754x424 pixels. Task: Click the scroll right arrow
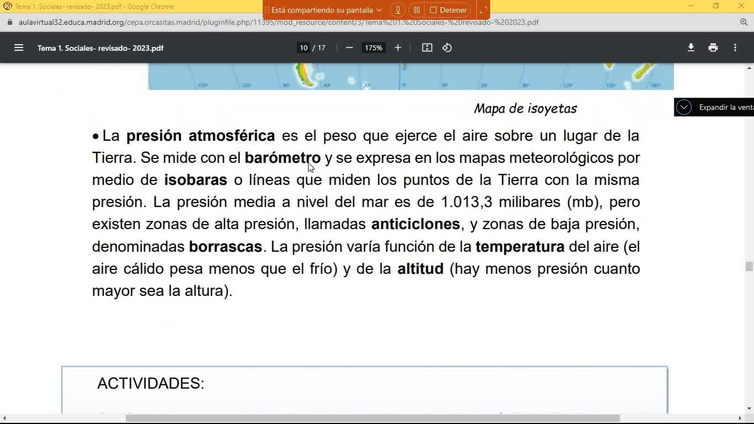(x=740, y=418)
